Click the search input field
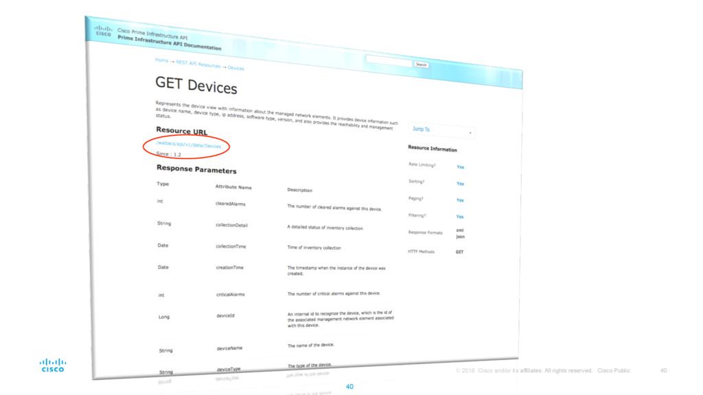Image resolution: width=703 pixels, height=395 pixels. pyautogui.click(x=389, y=61)
